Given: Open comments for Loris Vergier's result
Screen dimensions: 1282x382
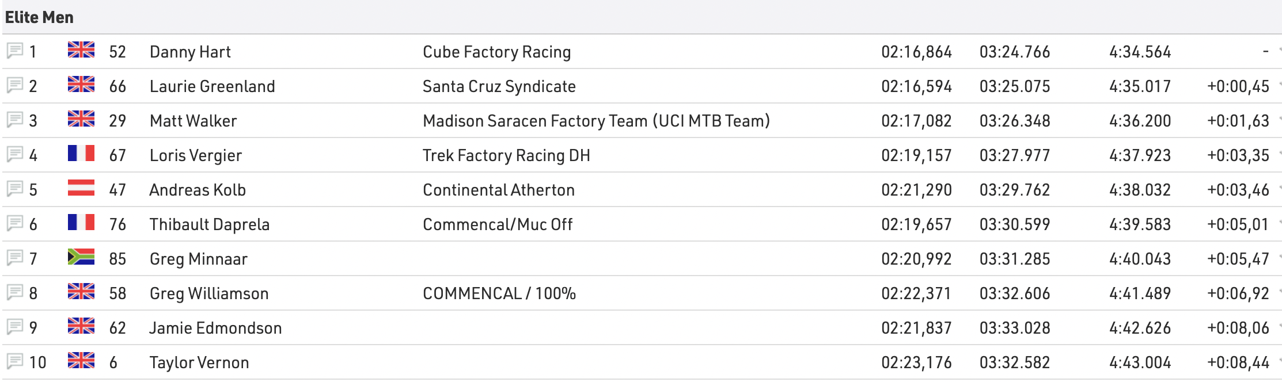Looking at the screenshot, I should pos(15,155).
